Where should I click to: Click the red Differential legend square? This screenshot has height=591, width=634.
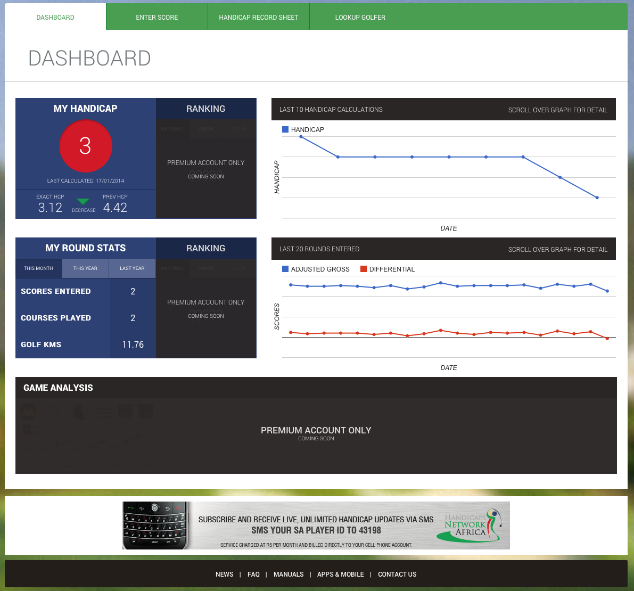click(x=364, y=269)
